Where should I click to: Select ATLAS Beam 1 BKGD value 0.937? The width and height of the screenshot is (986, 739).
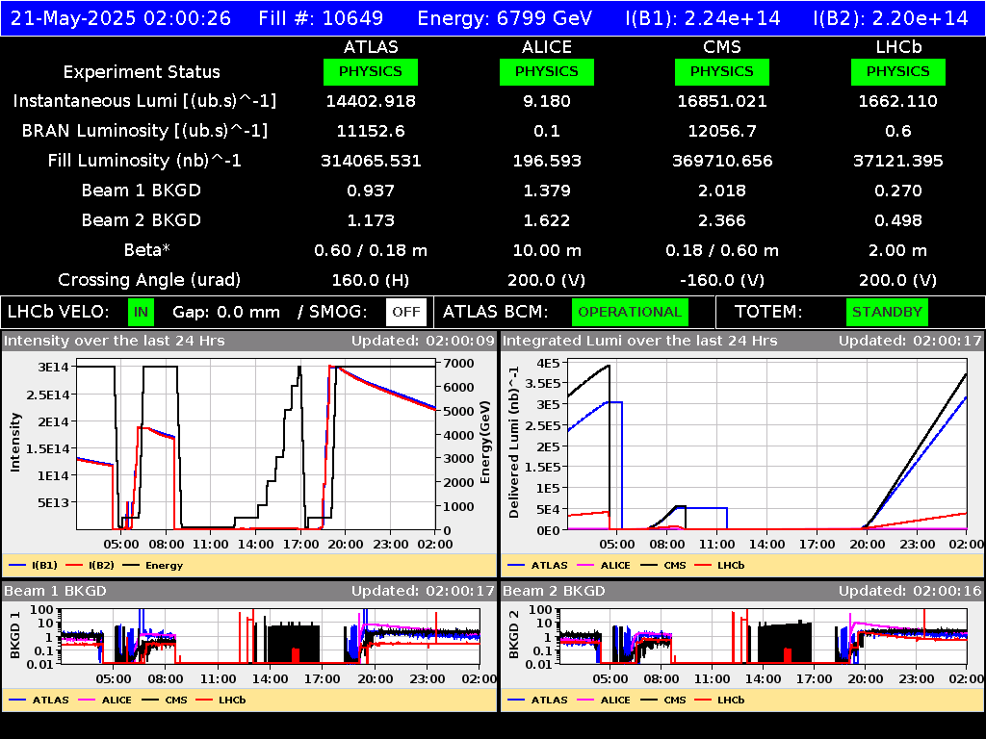pos(371,191)
